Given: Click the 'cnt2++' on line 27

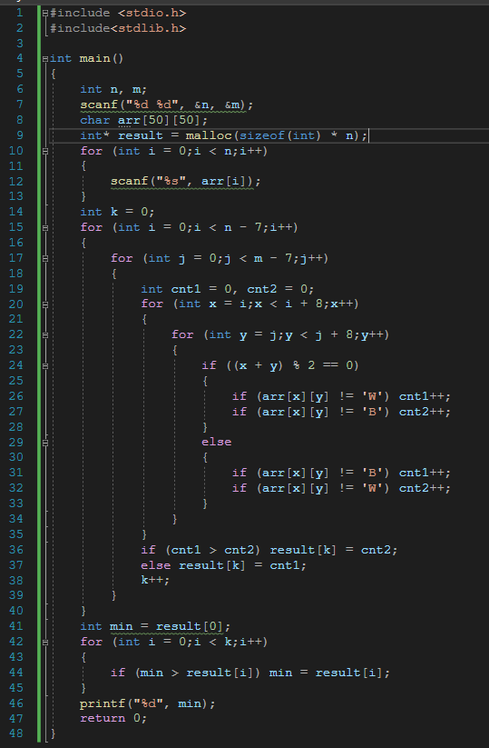Looking at the screenshot, I should pyautogui.click(x=421, y=412).
